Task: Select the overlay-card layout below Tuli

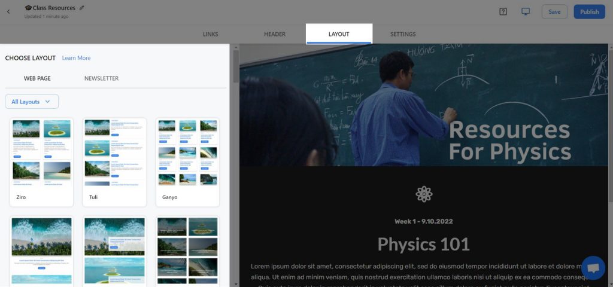Action: (x=114, y=251)
